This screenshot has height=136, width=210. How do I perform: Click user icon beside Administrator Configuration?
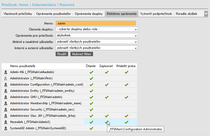[6, 85]
